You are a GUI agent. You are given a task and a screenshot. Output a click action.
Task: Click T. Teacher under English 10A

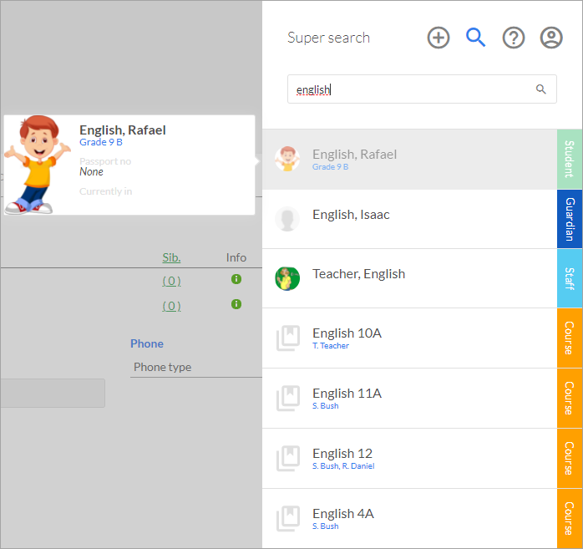point(331,346)
